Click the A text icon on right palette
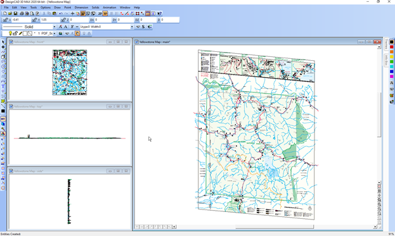The height and width of the screenshot is (236, 395). 391,83
